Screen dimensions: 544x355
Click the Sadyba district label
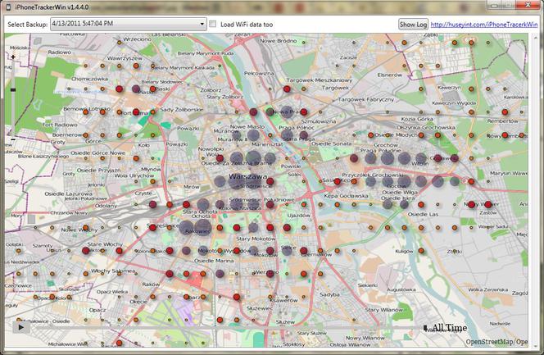329,294
